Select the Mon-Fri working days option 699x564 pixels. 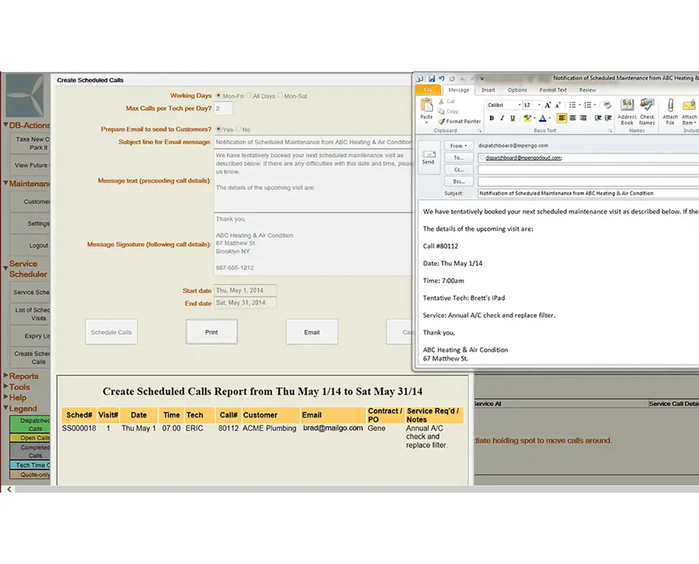click(218, 96)
